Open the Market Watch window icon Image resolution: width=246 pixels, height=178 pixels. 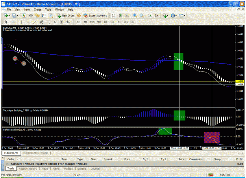(24, 15)
